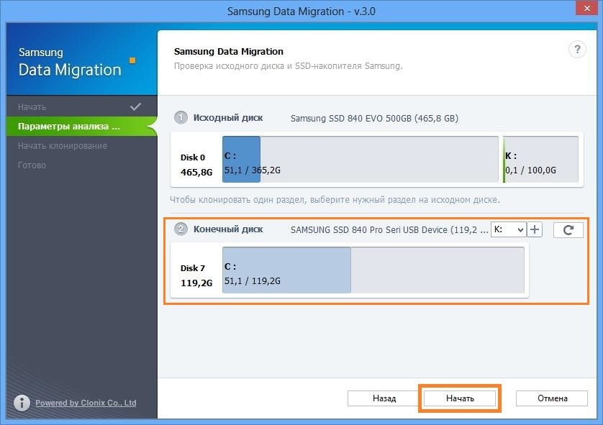This screenshot has width=603, height=425.
Task: Select the K: partition on source Disk 0
Action: tap(540, 160)
